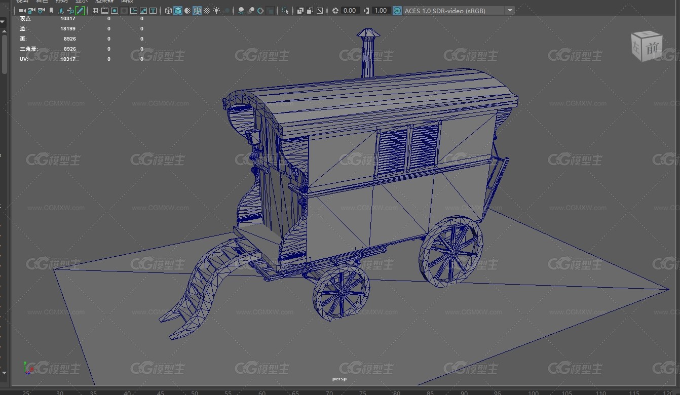The width and height of the screenshot is (680, 395).
Task: Click the 边 edge count label
Action: 23,29
